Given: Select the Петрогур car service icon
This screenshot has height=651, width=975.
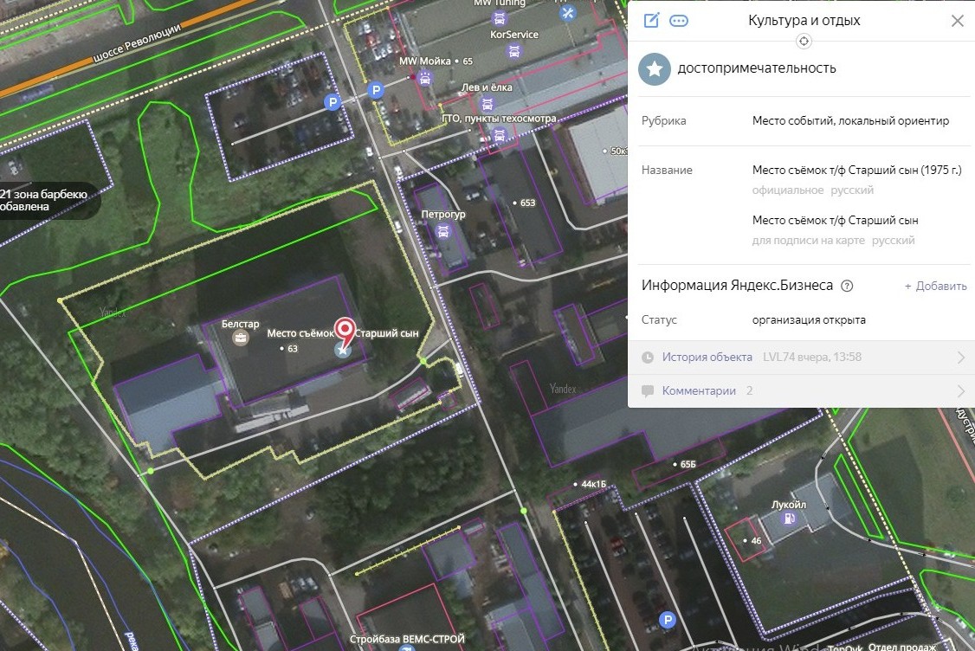Looking at the screenshot, I should tap(443, 230).
